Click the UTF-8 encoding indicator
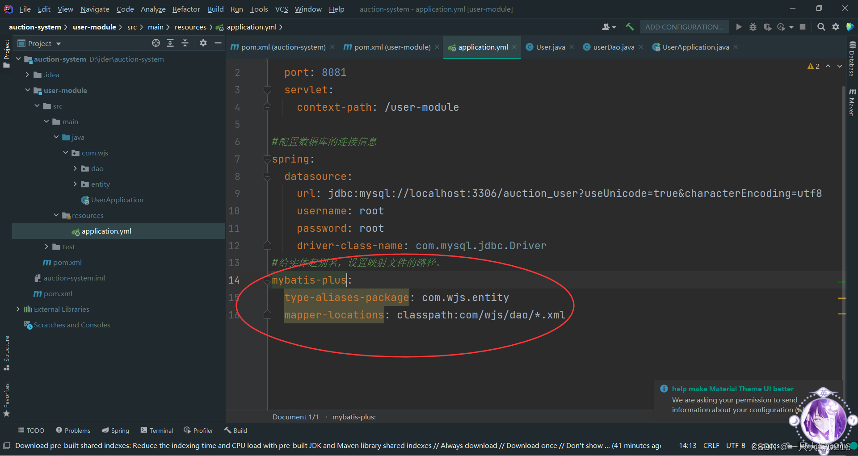858x456 pixels. (736, 446)
